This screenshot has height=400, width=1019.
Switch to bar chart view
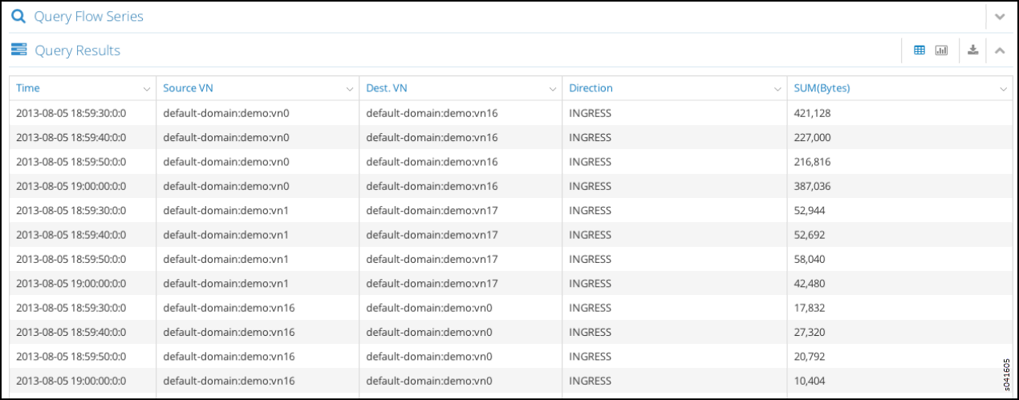941,51
